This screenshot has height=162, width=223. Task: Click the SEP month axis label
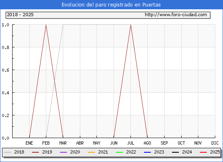tap(164, 143)
